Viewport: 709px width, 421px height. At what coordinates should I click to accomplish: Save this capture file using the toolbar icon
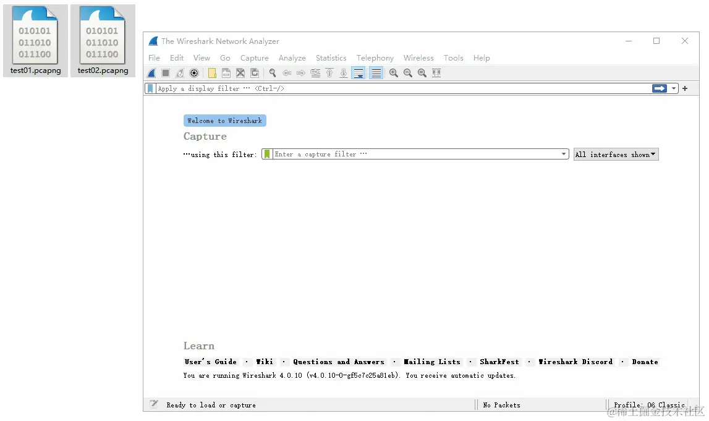pos(226,73)
